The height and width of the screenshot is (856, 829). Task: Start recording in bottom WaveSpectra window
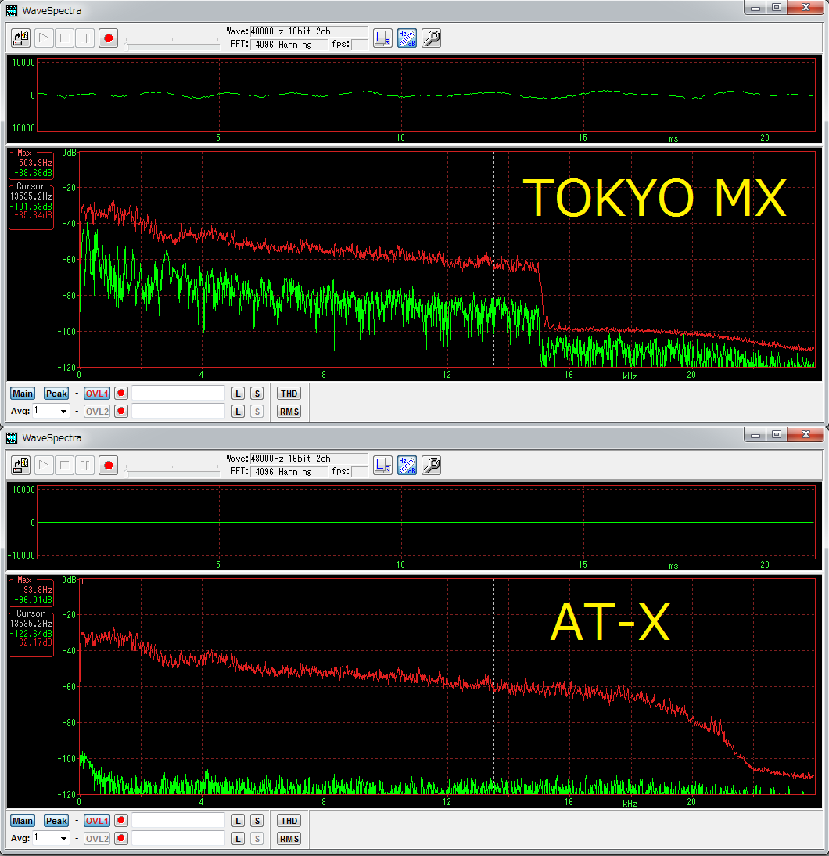[x=108, y=465]
